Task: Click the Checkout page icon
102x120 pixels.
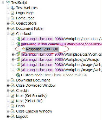Action: click(x=13, y=34)
